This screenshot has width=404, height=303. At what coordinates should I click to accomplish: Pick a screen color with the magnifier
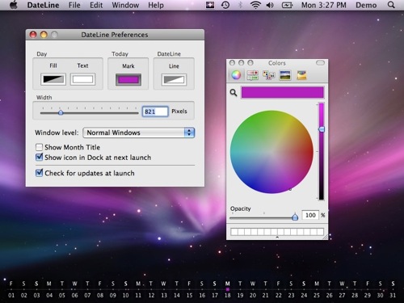pos(234,93)
